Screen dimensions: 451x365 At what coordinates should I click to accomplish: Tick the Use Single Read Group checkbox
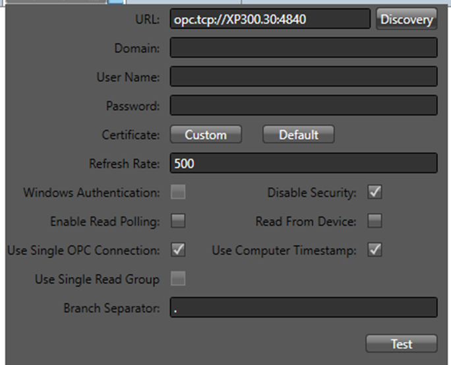tap(178, 279)
